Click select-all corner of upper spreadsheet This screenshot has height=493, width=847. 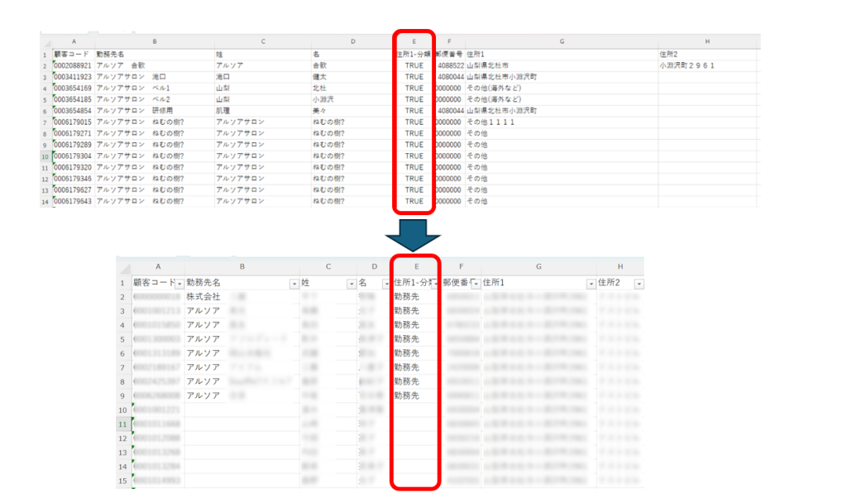tap(45, 41)
